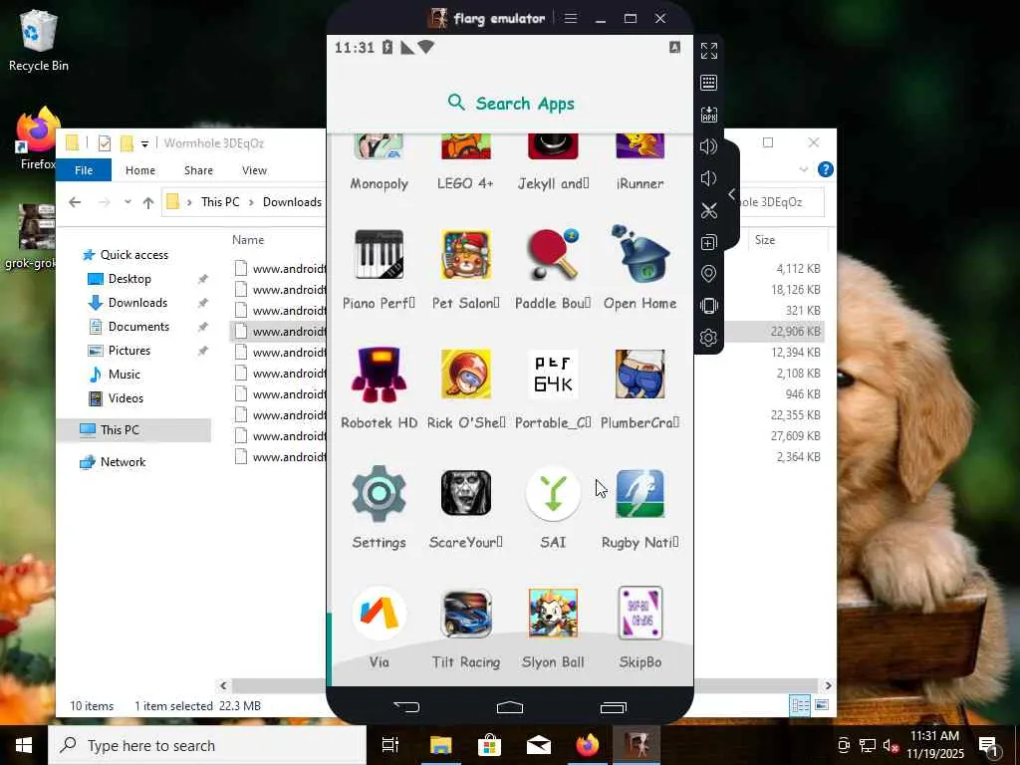
Task: Tap Android back navigation button
Action: click(x=406, y=706)
